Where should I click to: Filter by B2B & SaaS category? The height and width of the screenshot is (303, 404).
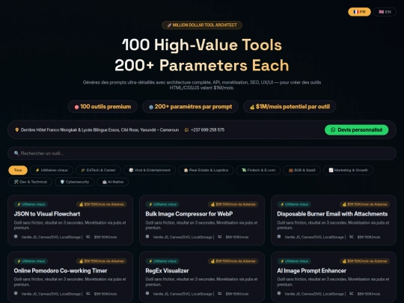tap(302, 170)
